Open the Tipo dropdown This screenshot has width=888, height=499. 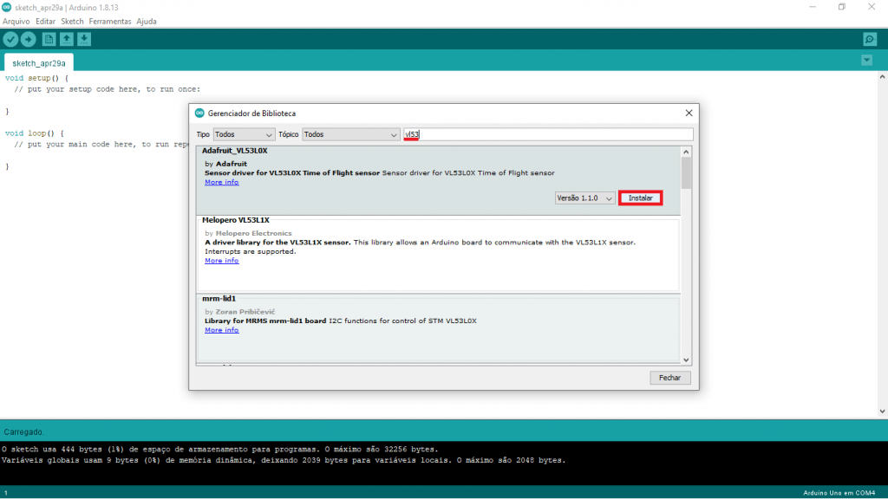[x=244, y=134]
